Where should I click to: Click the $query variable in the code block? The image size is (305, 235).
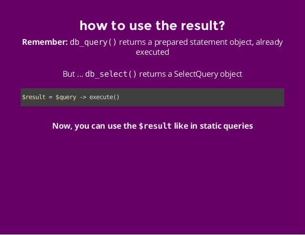(x=66, y=97)
